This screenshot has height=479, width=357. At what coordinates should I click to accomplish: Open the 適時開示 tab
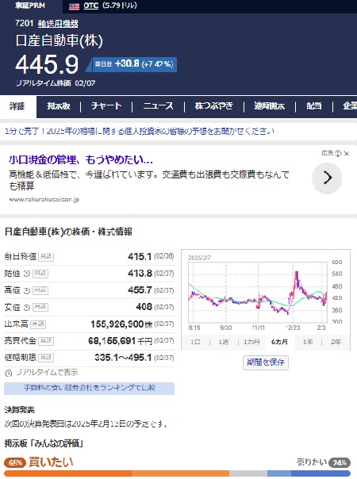[x=269, y=106]
